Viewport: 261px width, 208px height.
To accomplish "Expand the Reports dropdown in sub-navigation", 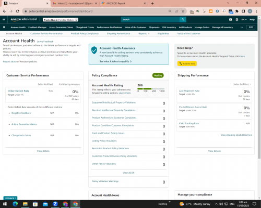I will [x=144, y=33].
